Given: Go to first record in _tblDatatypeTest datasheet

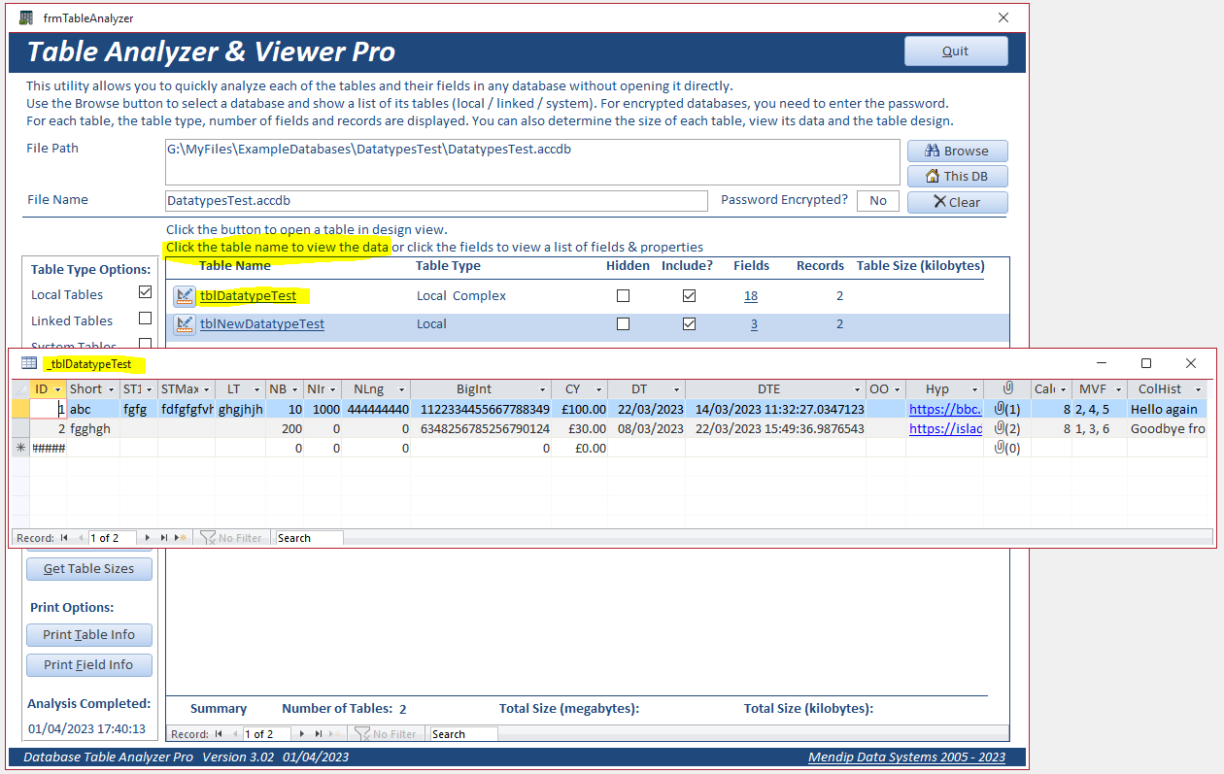Looking at the screenshot, I should click(x=64, y=538).
